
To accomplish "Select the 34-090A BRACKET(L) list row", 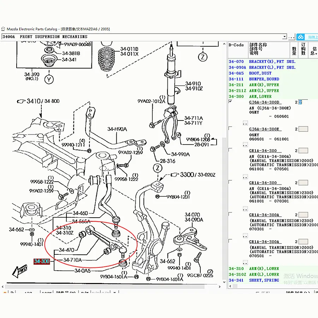I will tap(273, 67).
